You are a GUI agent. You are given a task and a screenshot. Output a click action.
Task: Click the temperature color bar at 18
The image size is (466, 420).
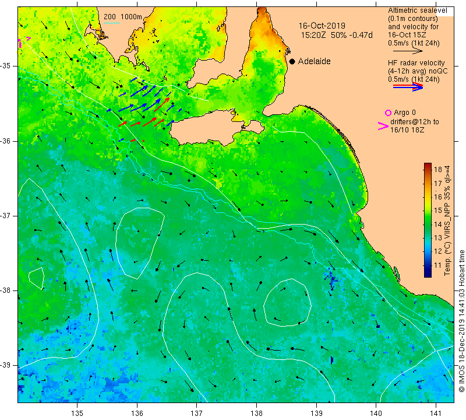[428, 169]
